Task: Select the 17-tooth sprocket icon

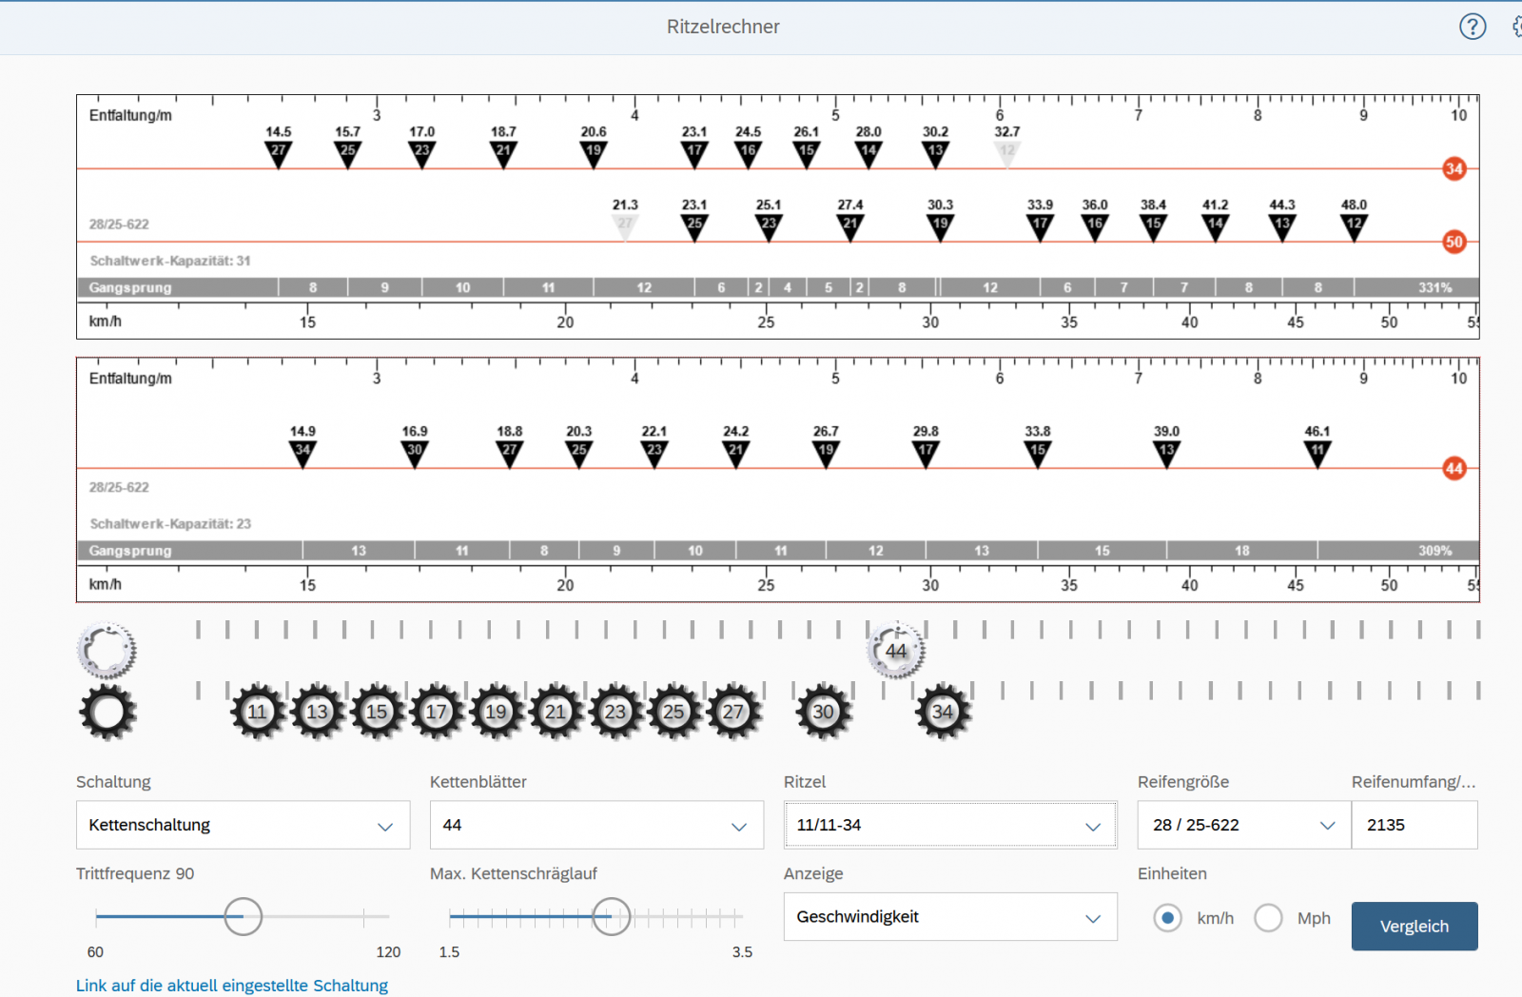Action: point(437,712)
